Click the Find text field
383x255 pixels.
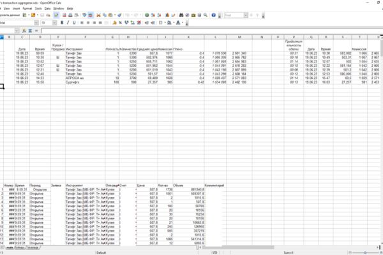[x=234, y=15]
